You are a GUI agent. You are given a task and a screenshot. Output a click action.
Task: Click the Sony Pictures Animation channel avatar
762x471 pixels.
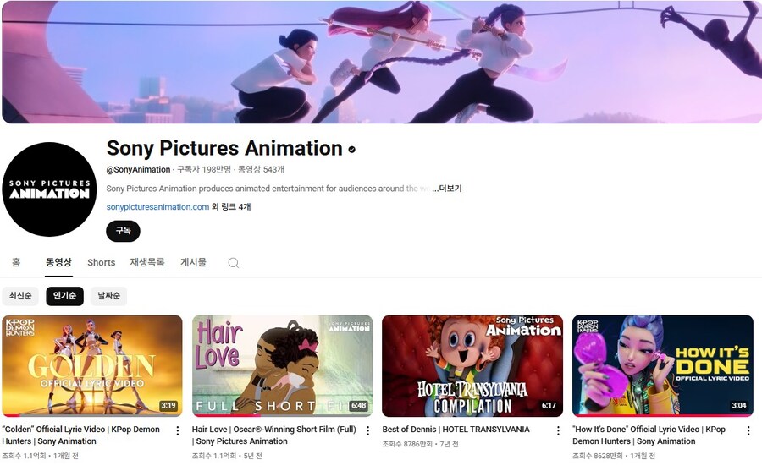49,189
